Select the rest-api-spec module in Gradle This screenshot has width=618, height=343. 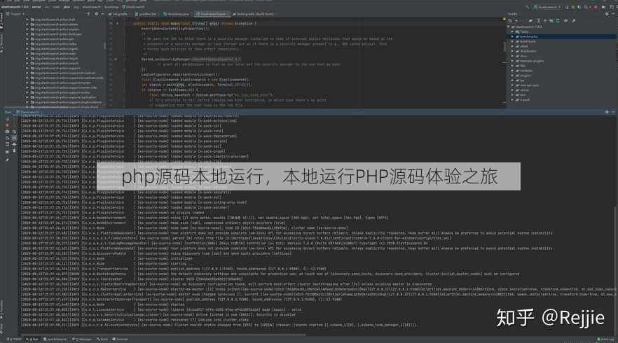click(528, 85)
